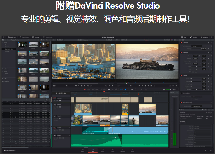Switch media pool to thumbnail view
215x154 pixels.
41,40
